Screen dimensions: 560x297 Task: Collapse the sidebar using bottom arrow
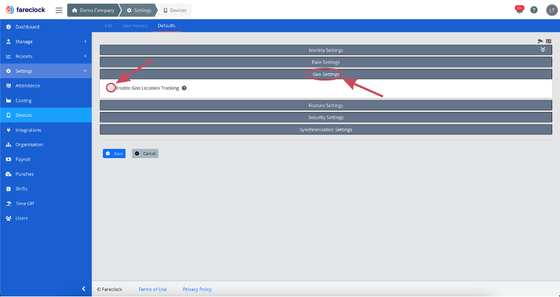coord(83,289)
